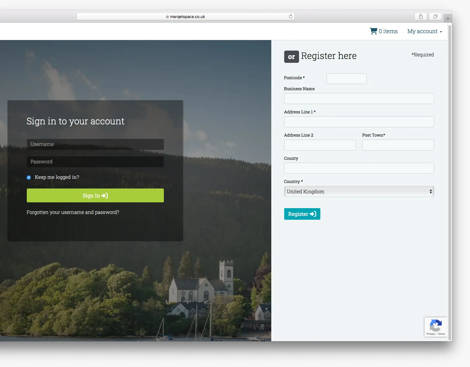
Task: Focus the Username field
Action: pyautogui.click(x=95, y=144)
